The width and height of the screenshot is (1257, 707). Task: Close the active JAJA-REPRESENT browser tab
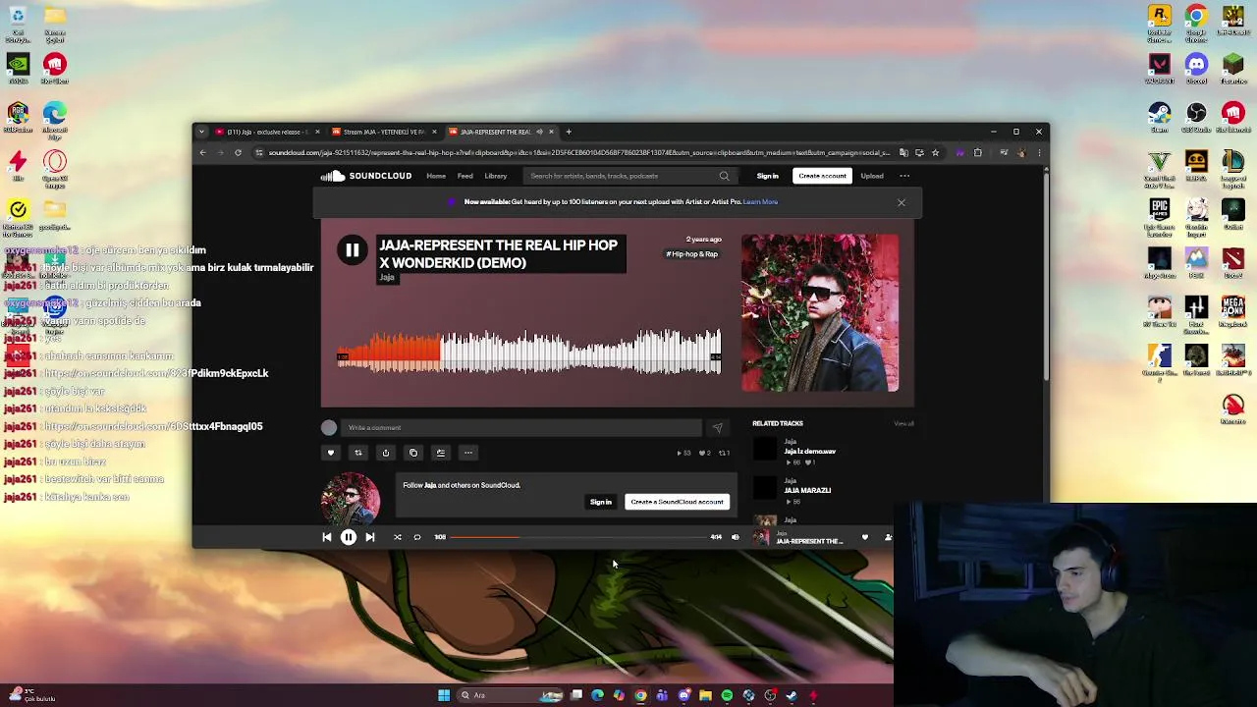[551, 132]
